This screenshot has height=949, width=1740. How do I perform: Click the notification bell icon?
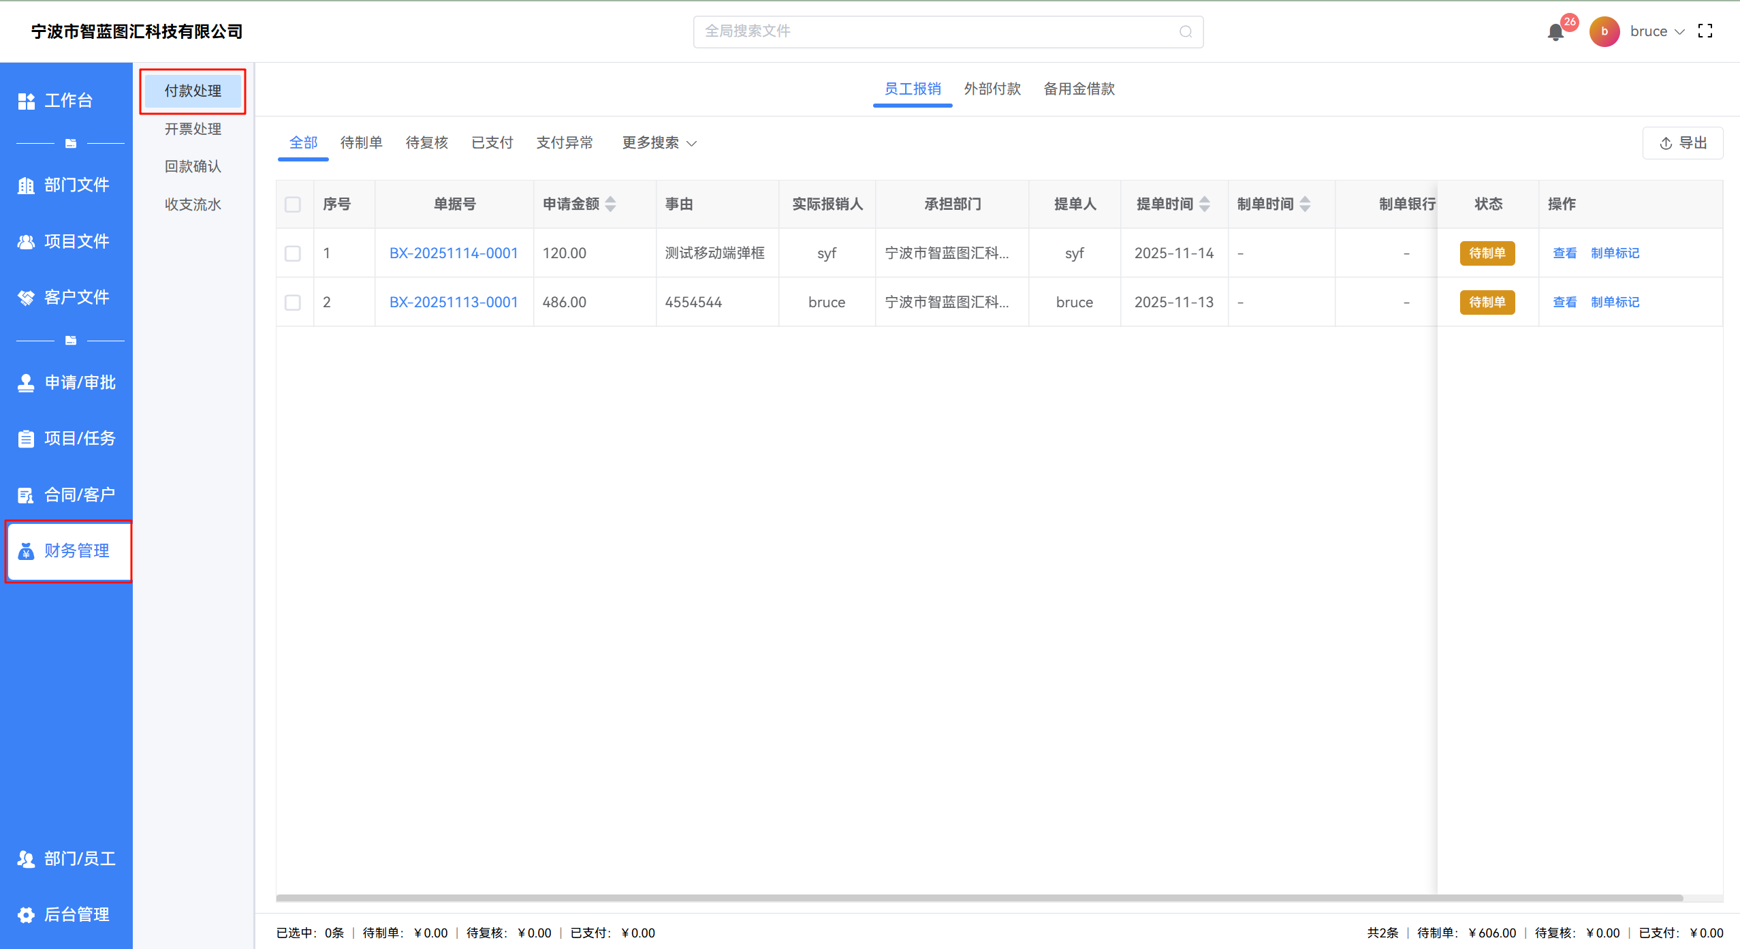pos(1555,32)
